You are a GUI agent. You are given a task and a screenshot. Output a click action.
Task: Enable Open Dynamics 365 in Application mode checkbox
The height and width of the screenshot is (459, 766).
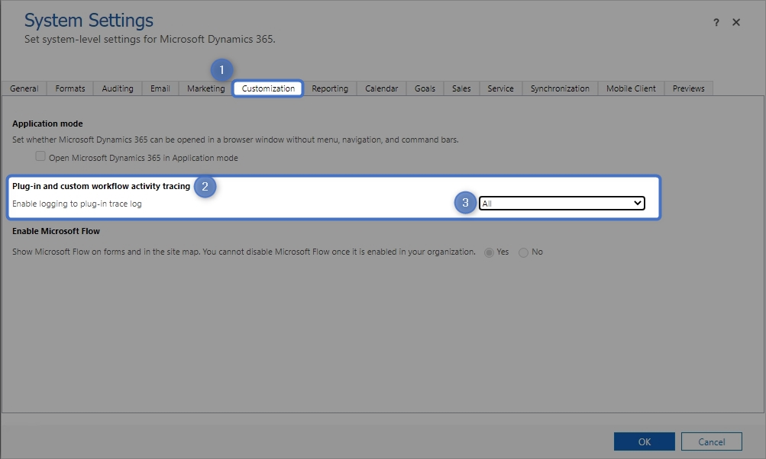click(x=40, y=157)
